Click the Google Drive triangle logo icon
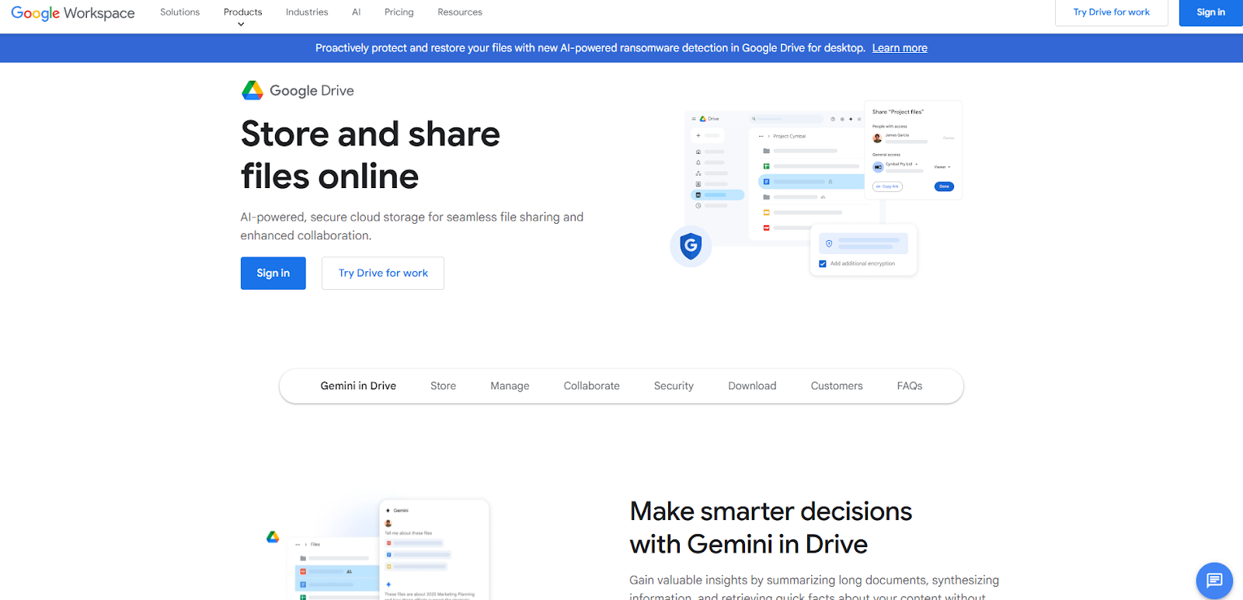1243x600 pixels. pyautogui.click(x=252, y=90)
